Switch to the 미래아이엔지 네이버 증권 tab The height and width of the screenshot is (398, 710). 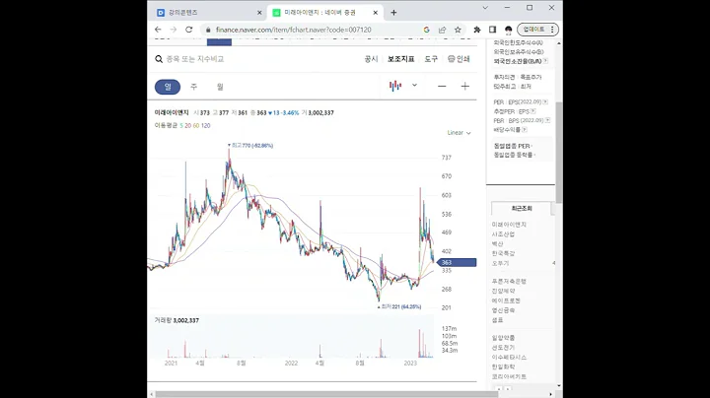tap(324, 13)
